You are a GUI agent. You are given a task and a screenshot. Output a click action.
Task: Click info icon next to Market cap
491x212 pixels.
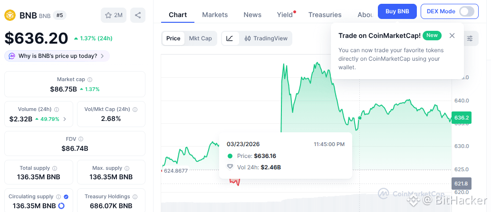point(90,80)
